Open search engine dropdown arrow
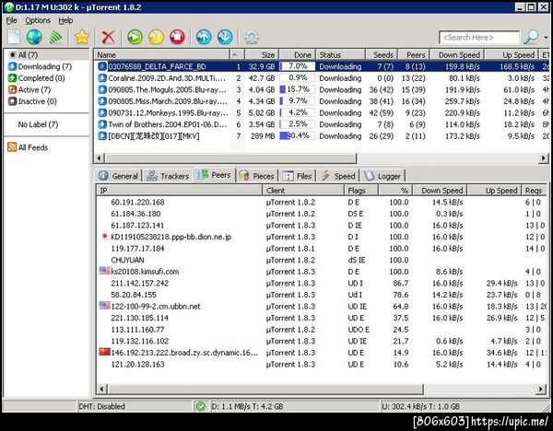The height and width of the screenshot is (431, 553). pos(546,38)
